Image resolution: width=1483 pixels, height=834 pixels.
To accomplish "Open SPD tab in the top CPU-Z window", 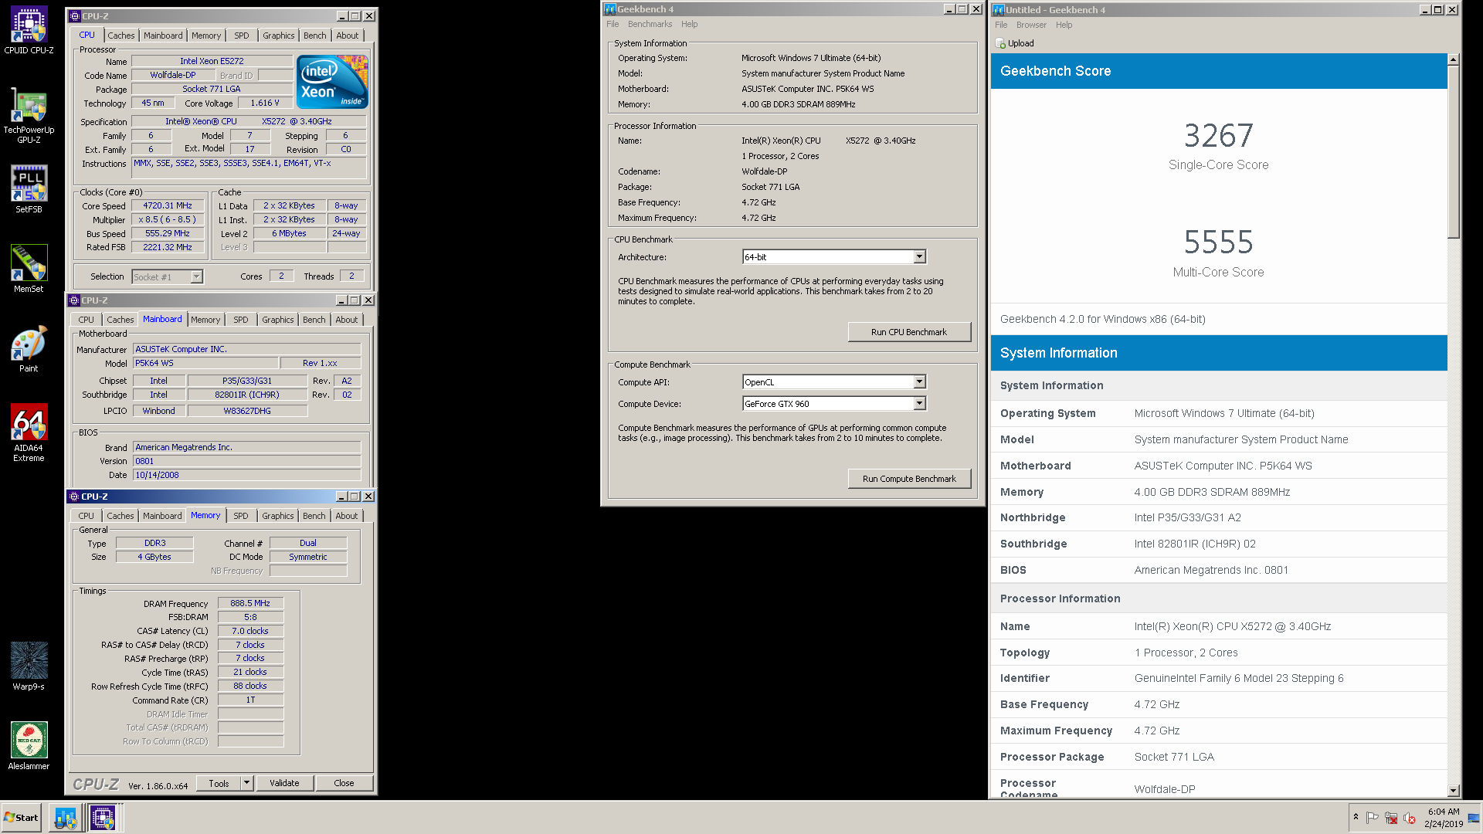I will click(x=242, y=36).
